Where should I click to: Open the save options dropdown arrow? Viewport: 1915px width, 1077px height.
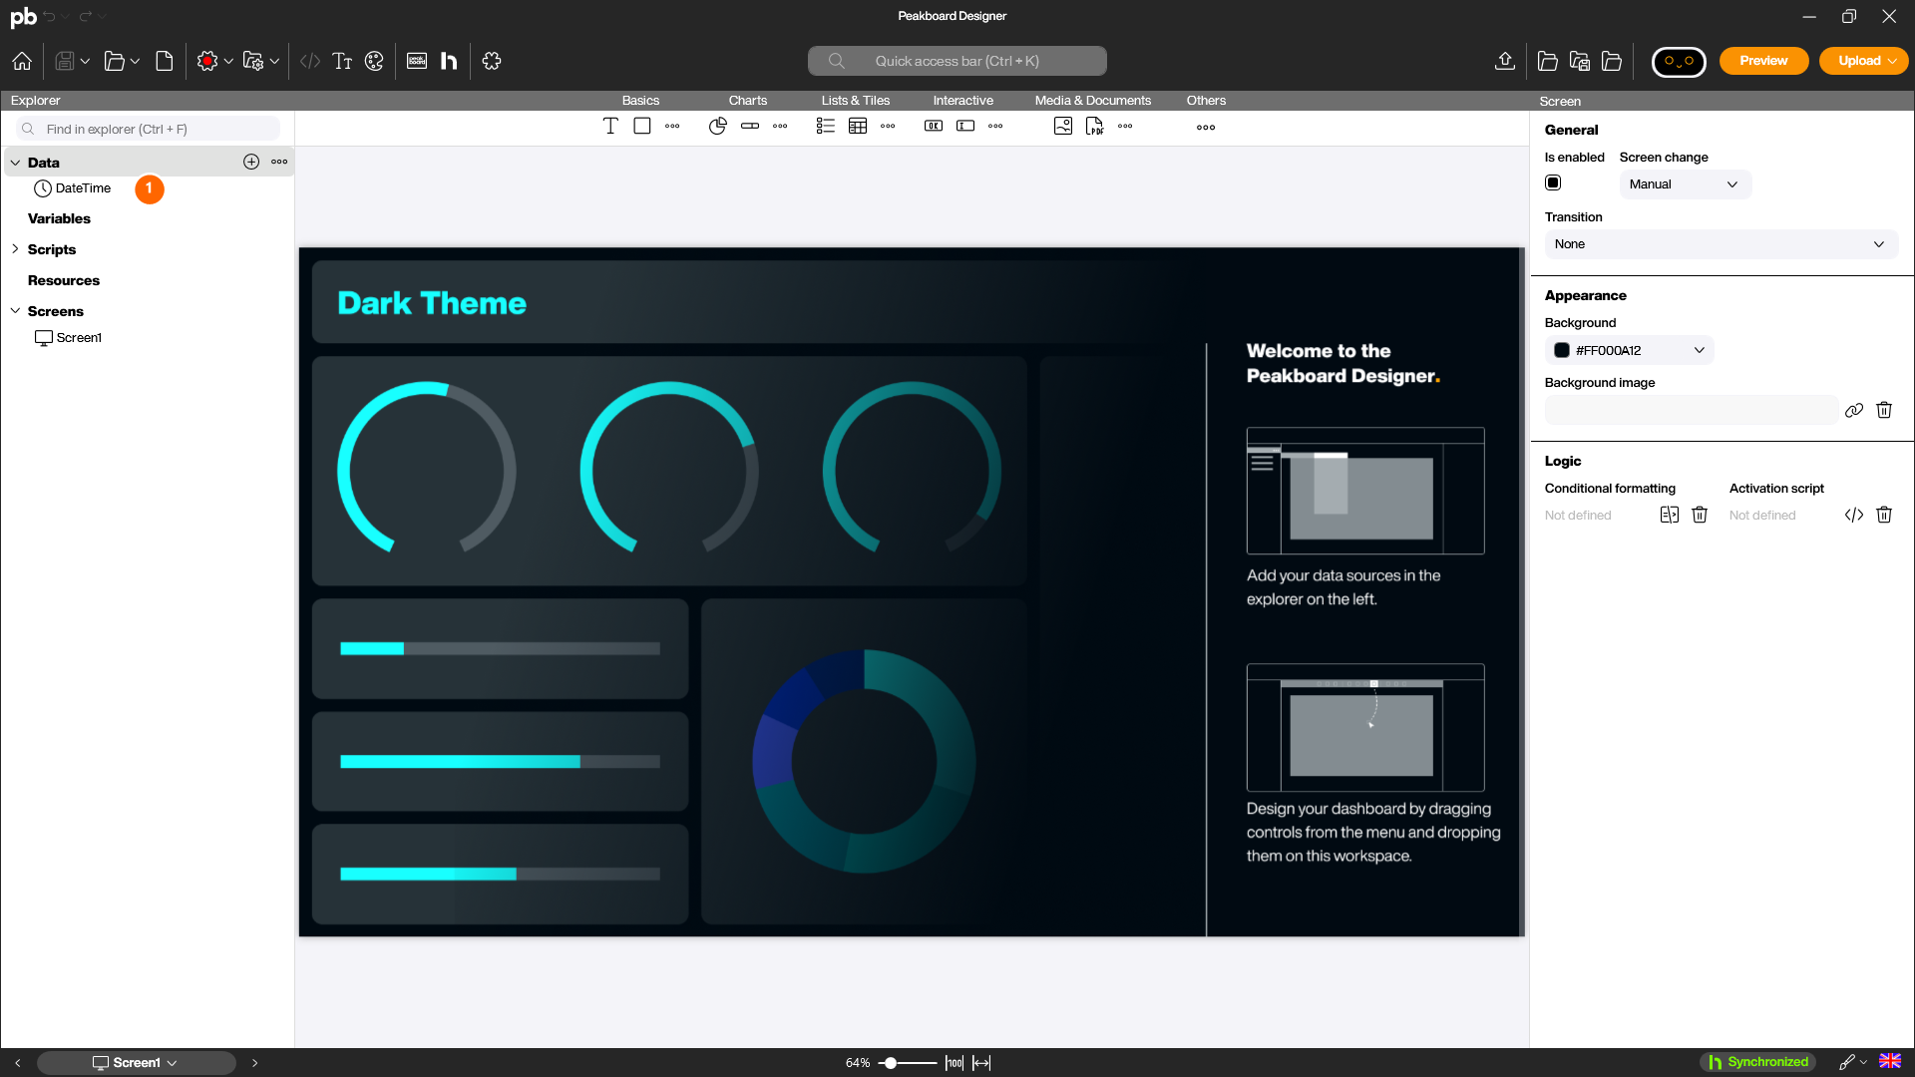85,62
